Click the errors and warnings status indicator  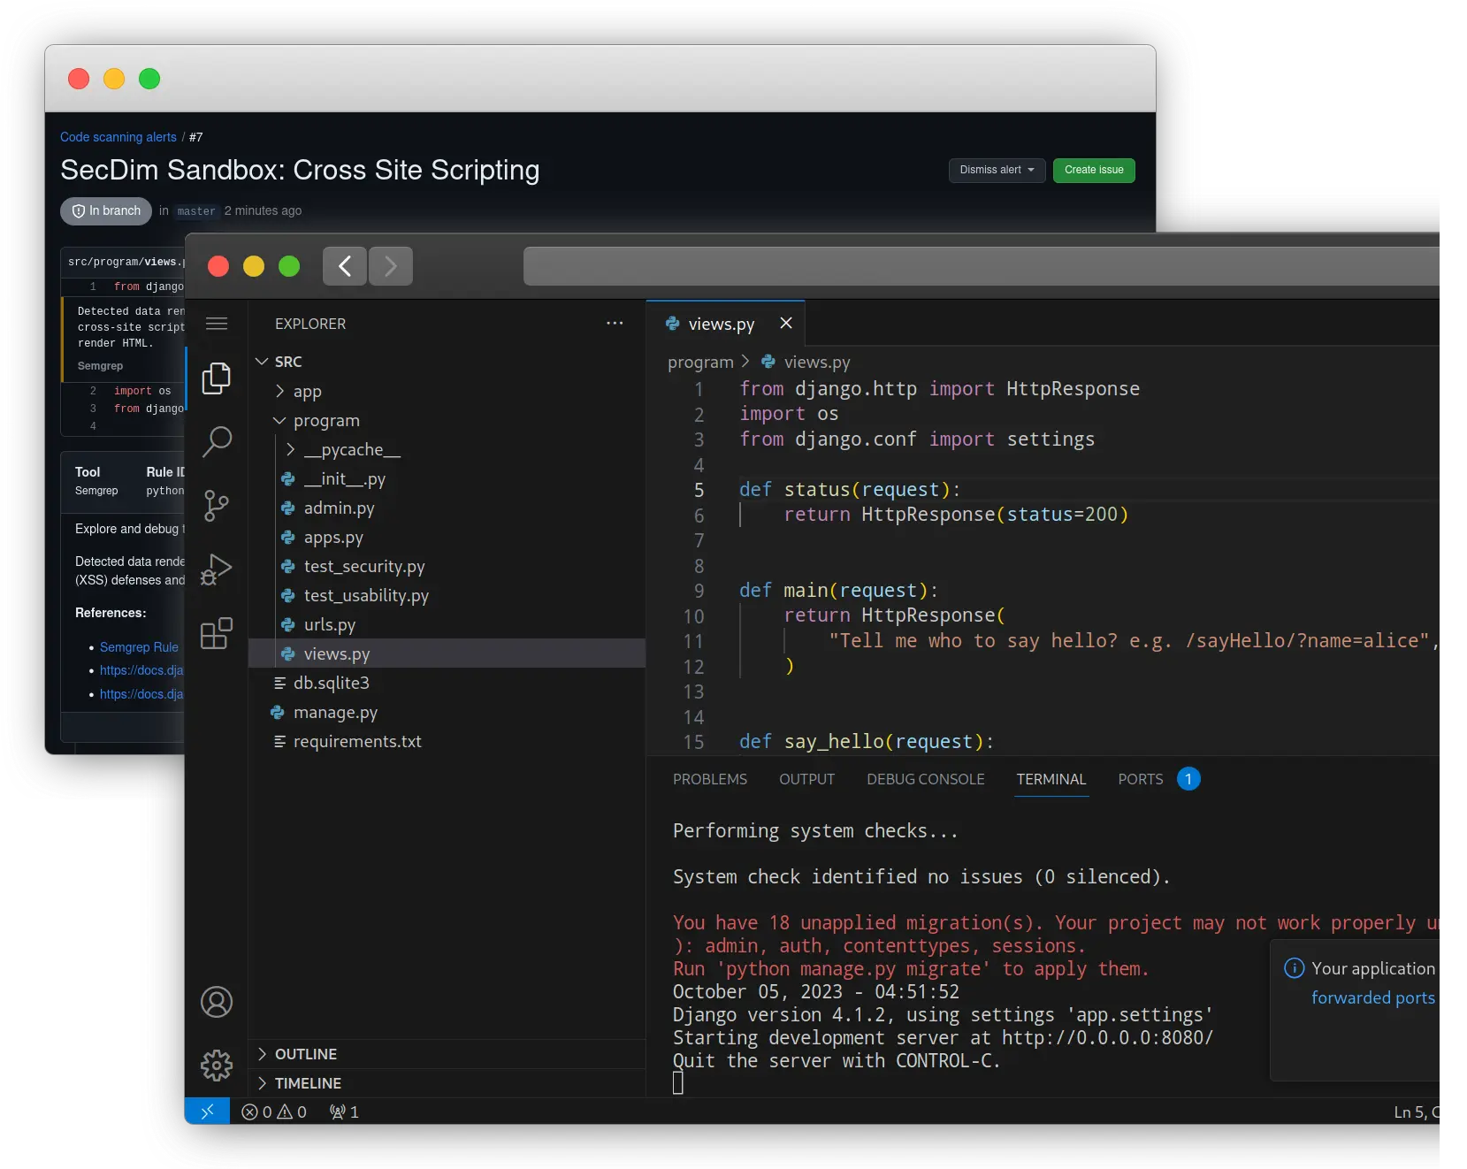click(273, 1112)
